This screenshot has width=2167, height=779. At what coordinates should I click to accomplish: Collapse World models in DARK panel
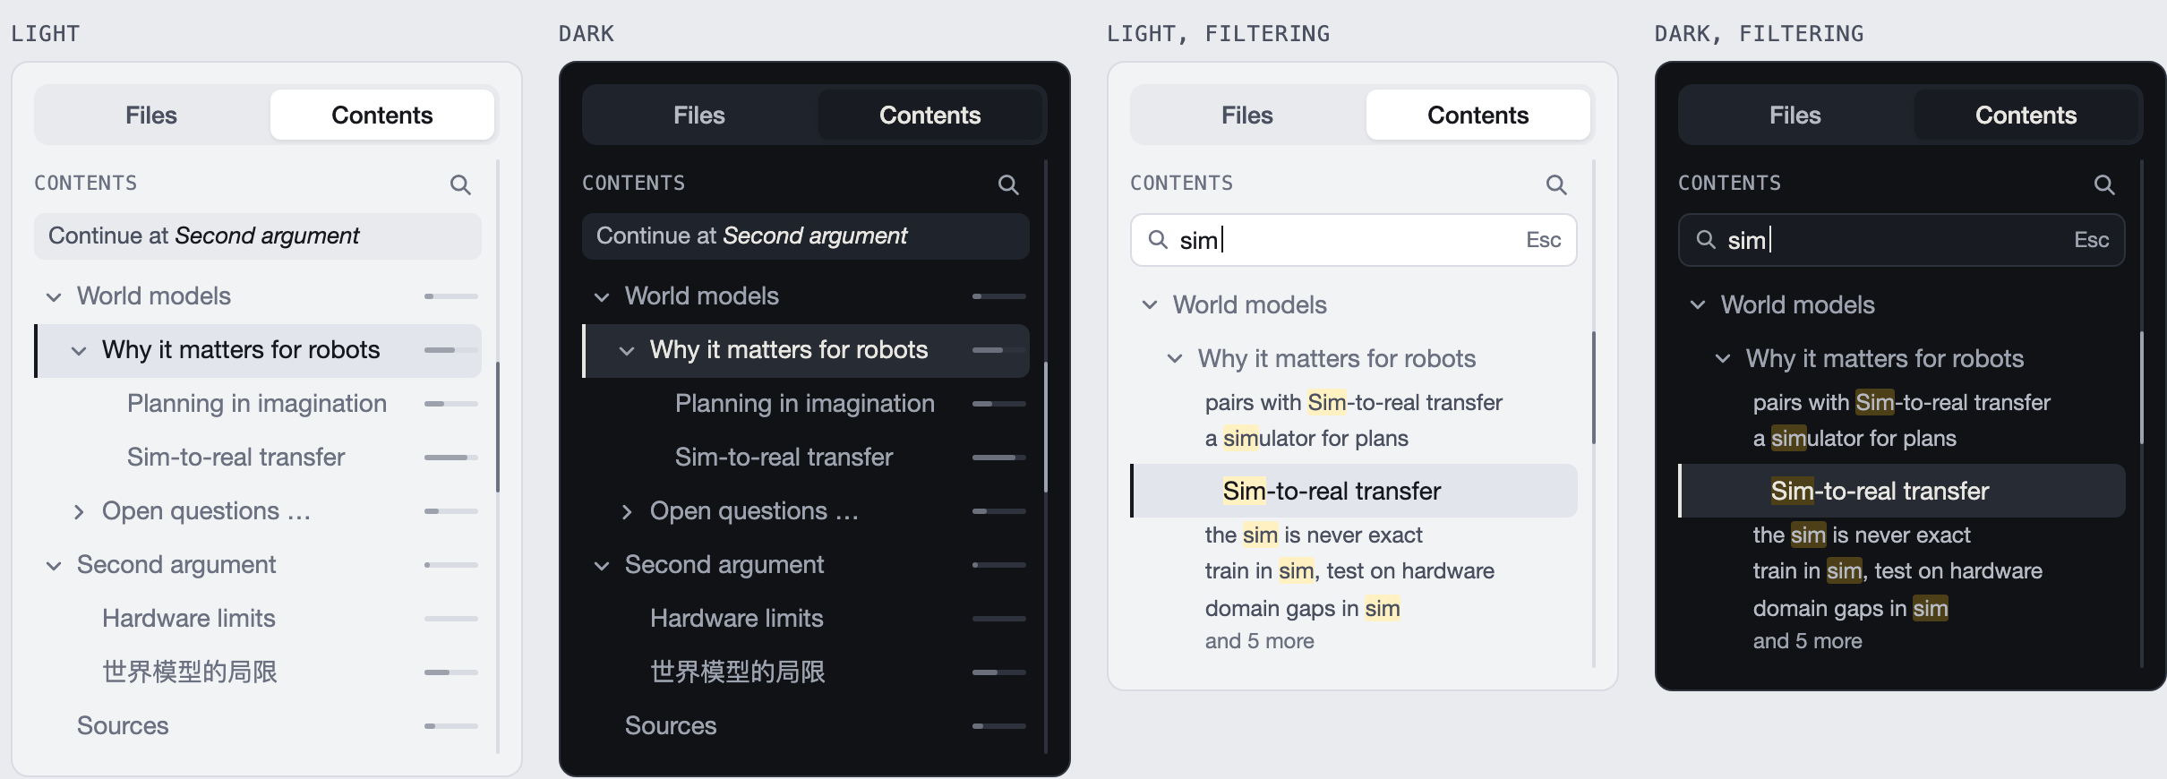coord(602,296)
